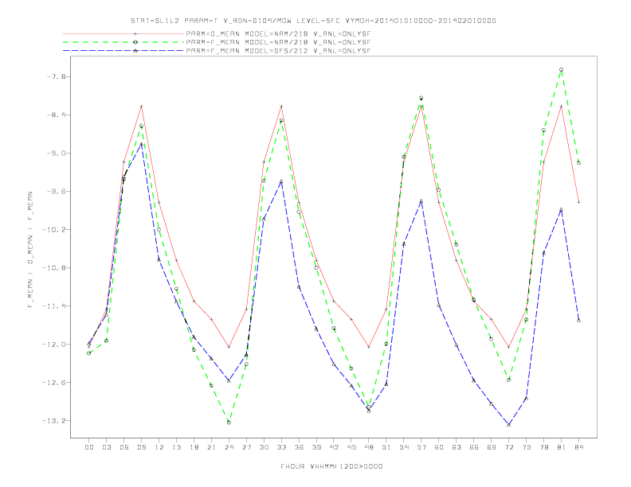Click the vertical F_MEAN | O_MEAN | F_MEAN axis label
The image size is (631, 487).
coord(30,250)
